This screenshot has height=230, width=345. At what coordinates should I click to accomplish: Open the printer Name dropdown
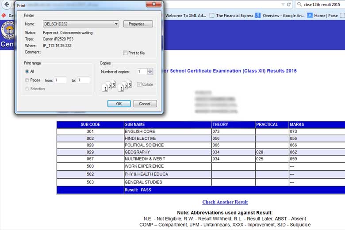click(x=116, y=24)
